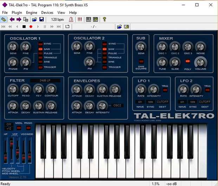The height and width of the screenshot is (186, 218).
Task: Click the blue floppy disk save icon
Action: (41, 19)
